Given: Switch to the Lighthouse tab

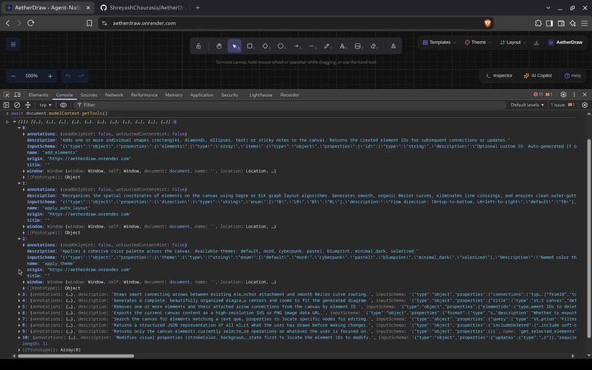Looking at the screenshot, I should coord(261,95).
